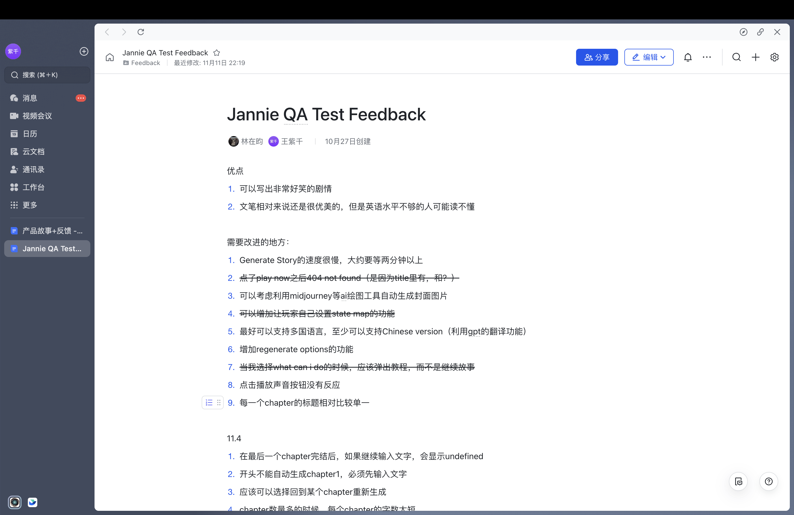Focus the 搜索 search field
The width and height of the screenshot is (794, 515).
[47, 75]
